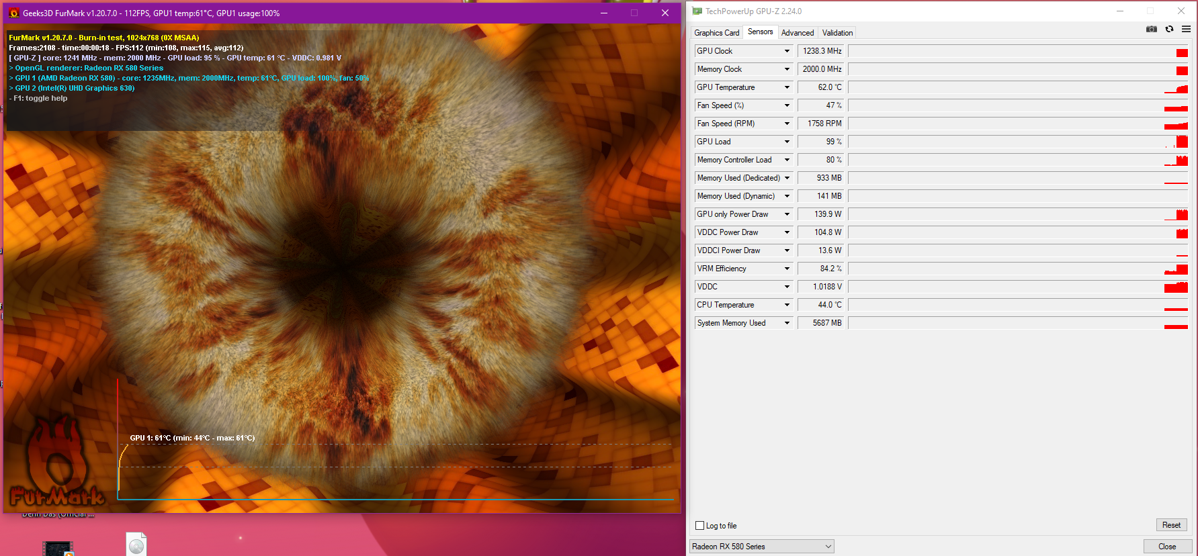Close the GPU-Z window with X
Viewport: 1198px width, 556px height.
pos(1181,11)
